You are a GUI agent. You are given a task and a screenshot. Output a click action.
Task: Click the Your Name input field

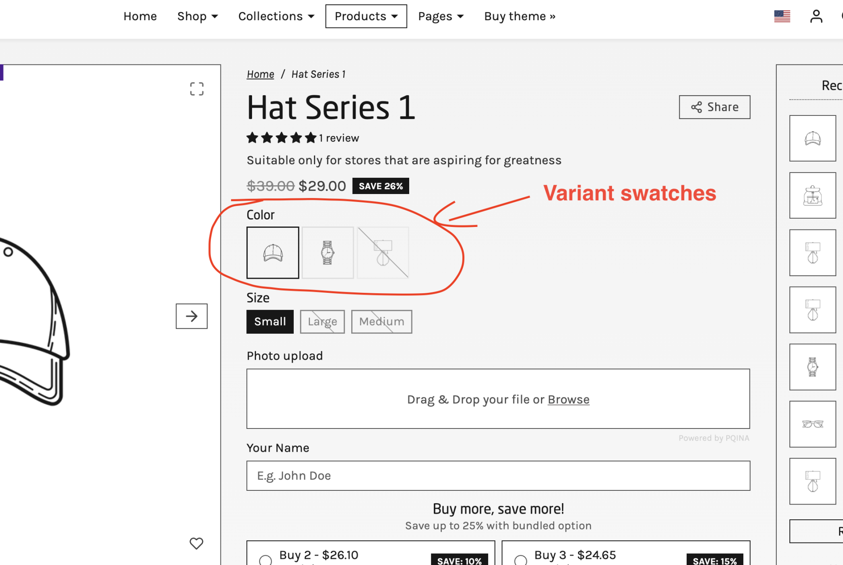tap(498, 476)
